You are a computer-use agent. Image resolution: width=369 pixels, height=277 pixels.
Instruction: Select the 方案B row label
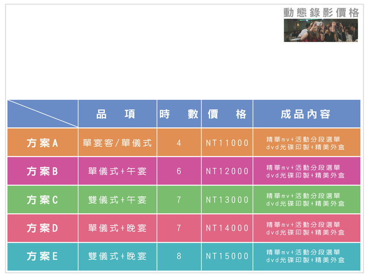[42, 171]
